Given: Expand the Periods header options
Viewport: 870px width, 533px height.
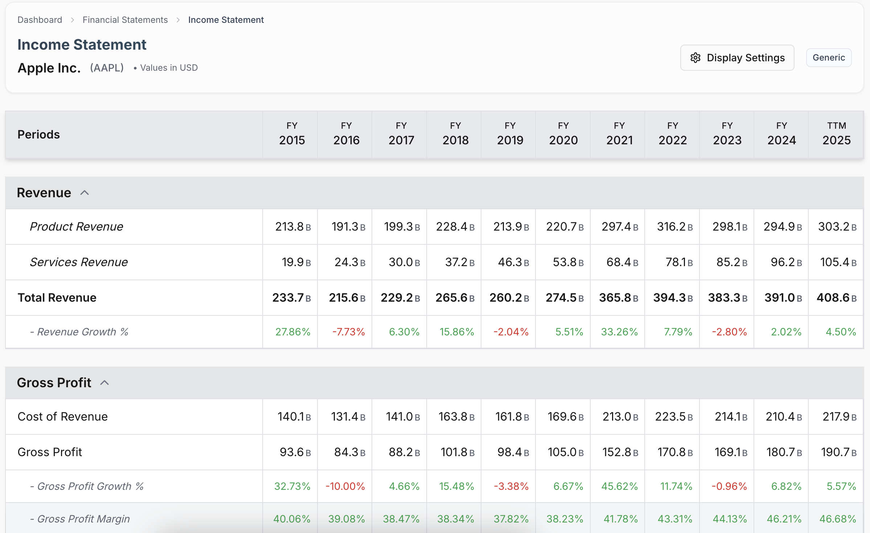Looking at the screenshot, I should click(38, 134).
